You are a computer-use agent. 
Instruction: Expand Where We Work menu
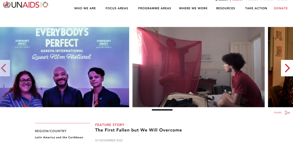pyautogui.click(x=193, y=8)
